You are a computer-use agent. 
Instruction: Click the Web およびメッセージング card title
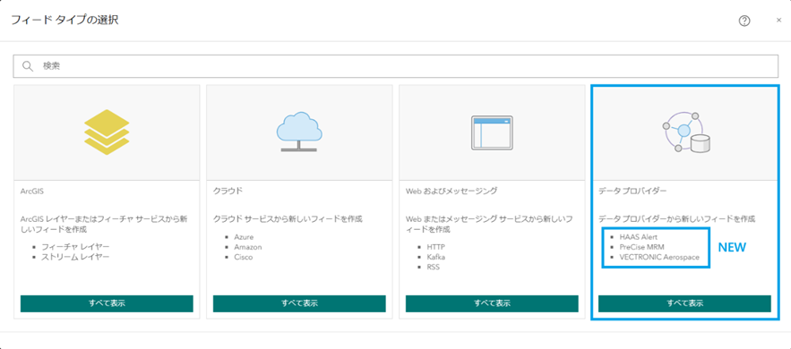pyautogui.click(x=451, y=192)
